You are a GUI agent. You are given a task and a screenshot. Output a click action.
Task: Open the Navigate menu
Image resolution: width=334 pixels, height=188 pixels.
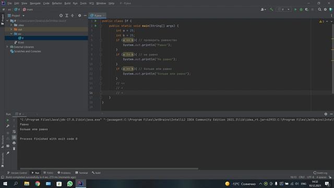[x=35, y=3]
